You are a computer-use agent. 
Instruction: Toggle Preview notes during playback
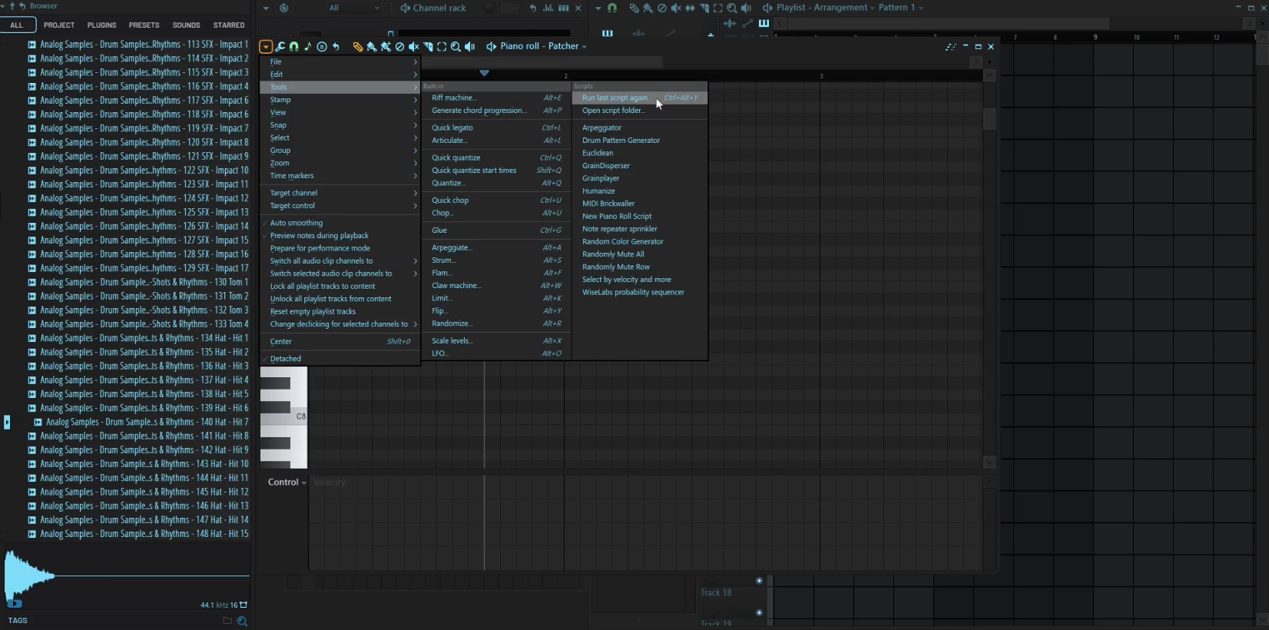(x=319, y=236)
